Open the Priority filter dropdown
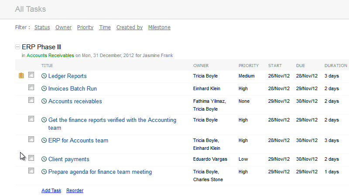Viewport: 349px width, 196px height. (x=85, y=27)
